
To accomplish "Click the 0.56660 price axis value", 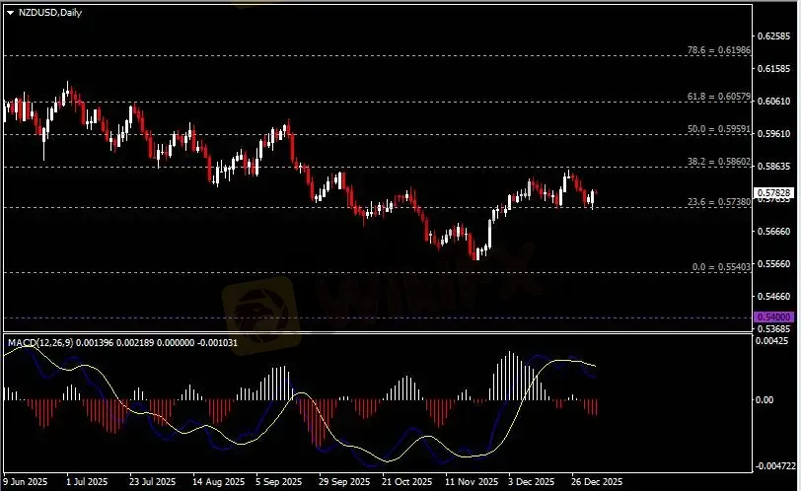I will coord(773,232).
